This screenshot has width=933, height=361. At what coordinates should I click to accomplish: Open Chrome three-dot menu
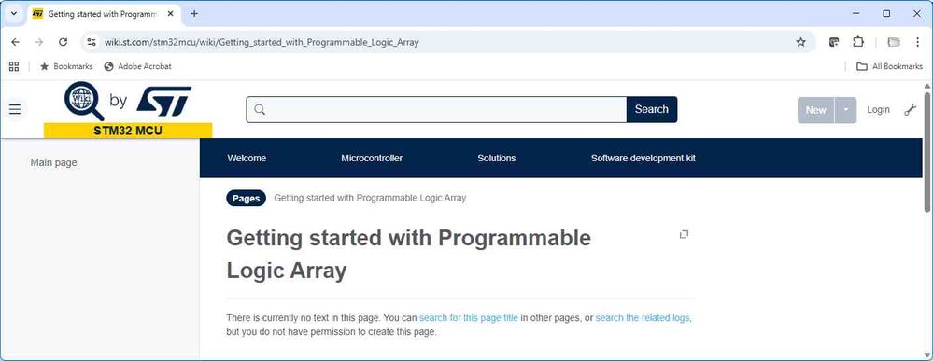click(x=917, y=42)
